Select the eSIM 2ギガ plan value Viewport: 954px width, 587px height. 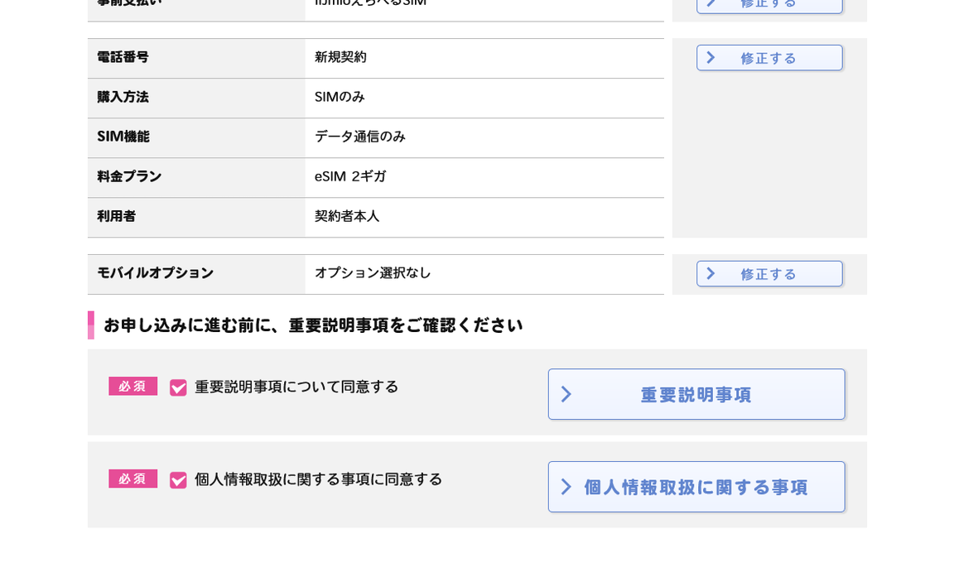[350, 176]
